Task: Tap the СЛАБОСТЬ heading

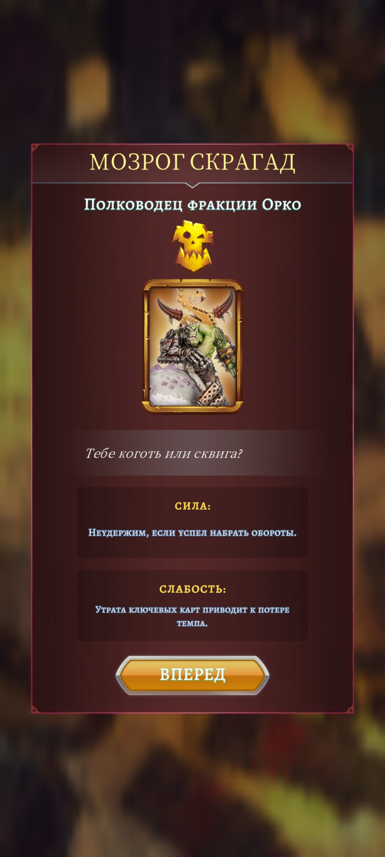Action: pos(192,589)
